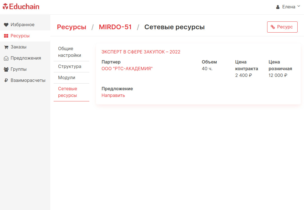
Task: Click the Цена контракта label
Action: (x=246, y=65)
